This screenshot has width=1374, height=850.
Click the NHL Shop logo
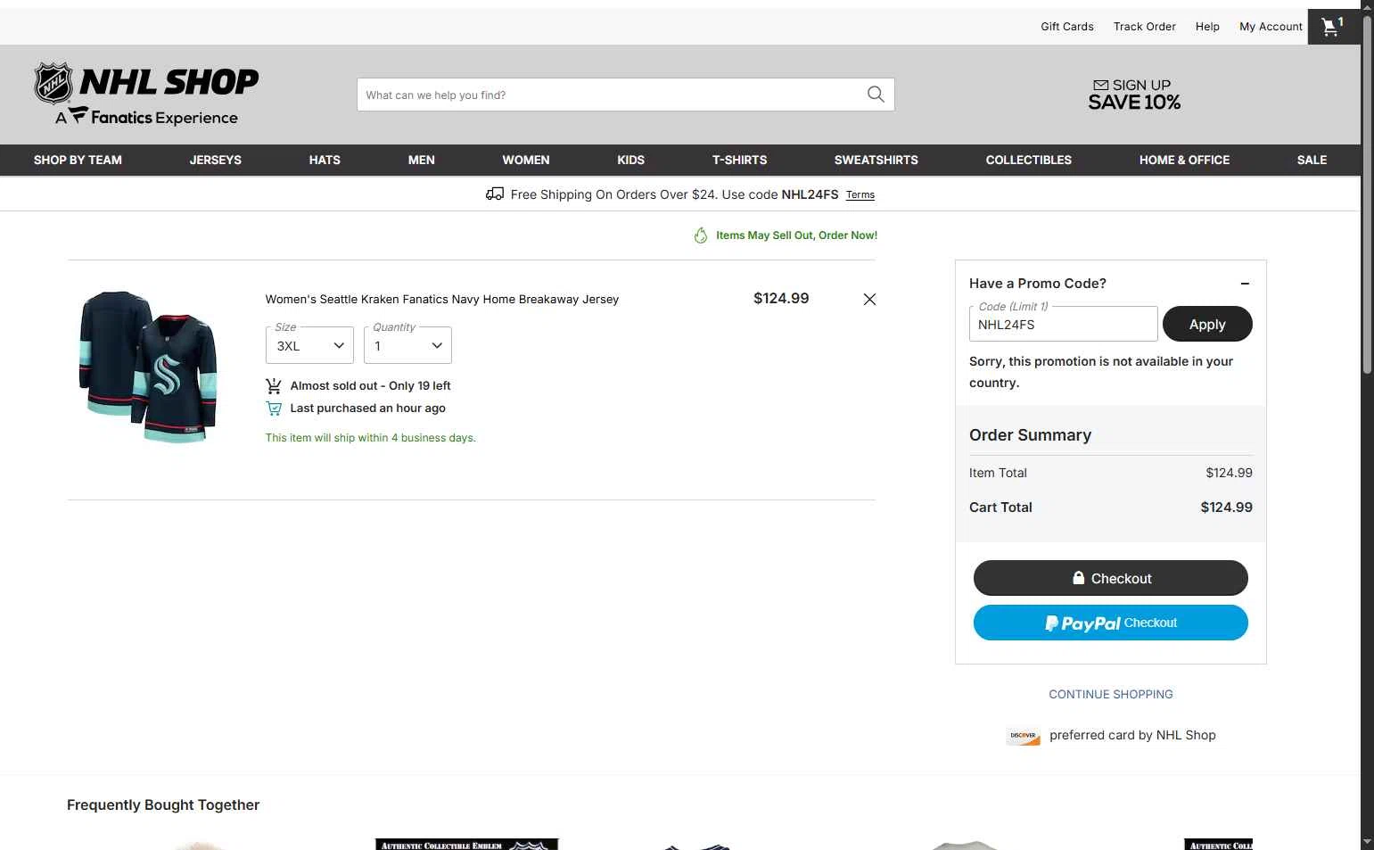[146, 94]
